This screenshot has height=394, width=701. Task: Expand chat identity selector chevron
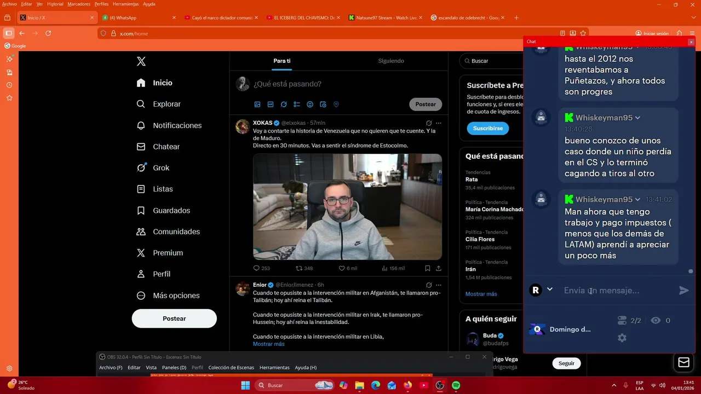[x=550, y=289]
